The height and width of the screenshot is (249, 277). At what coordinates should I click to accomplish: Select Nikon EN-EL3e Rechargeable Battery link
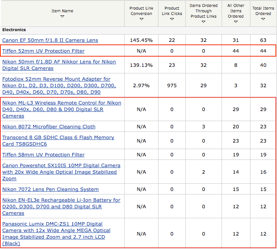[x=61, y=207]
